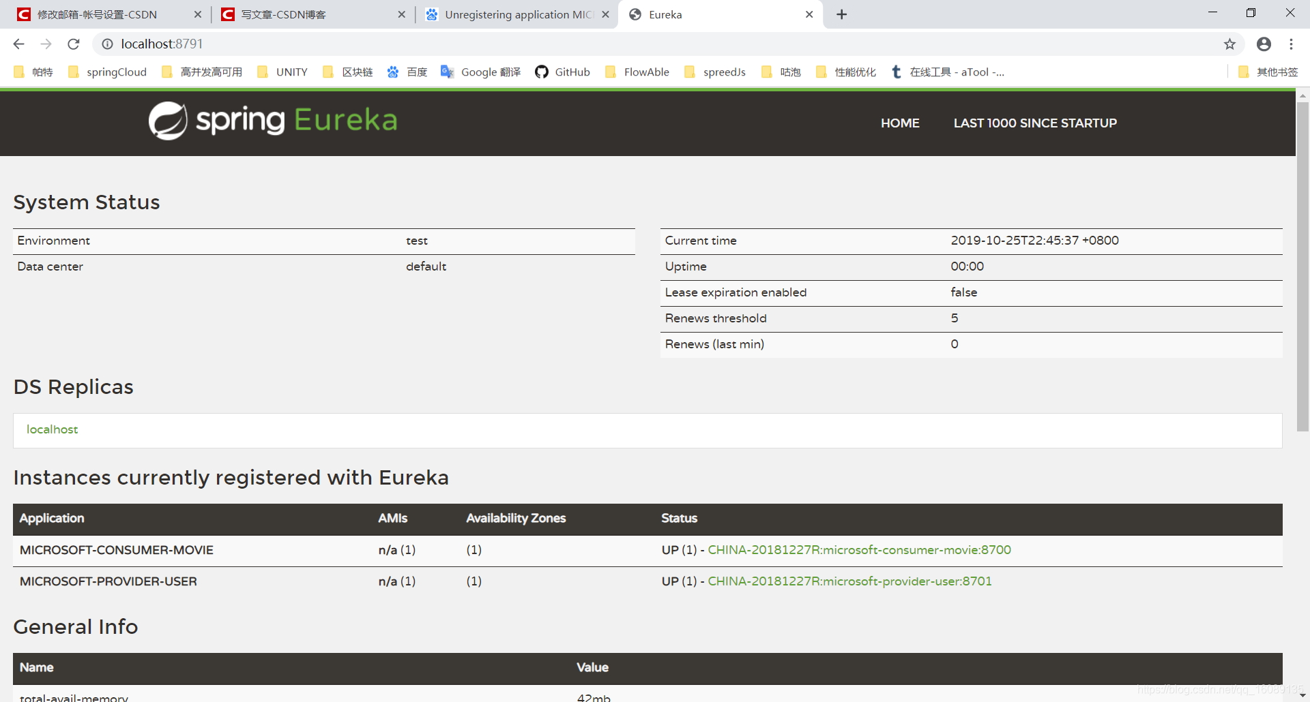
Task: Click the Availability Zones column header
Action: 516,519
